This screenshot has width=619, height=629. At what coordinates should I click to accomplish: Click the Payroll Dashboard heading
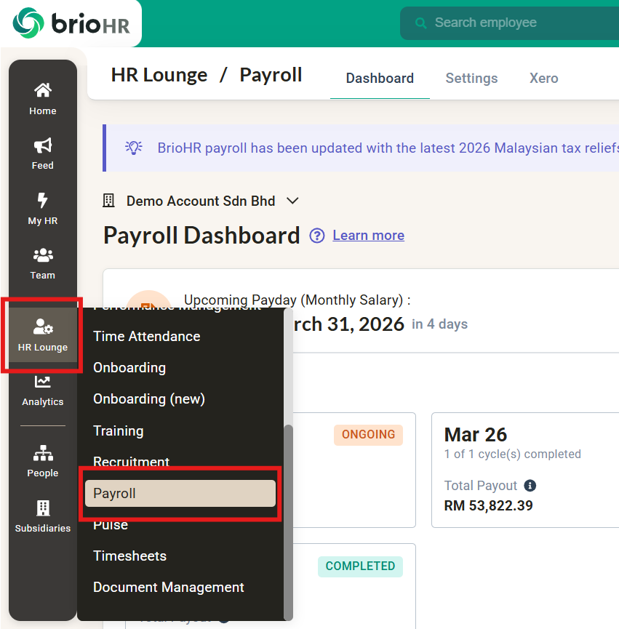click(x=201, y=236)
